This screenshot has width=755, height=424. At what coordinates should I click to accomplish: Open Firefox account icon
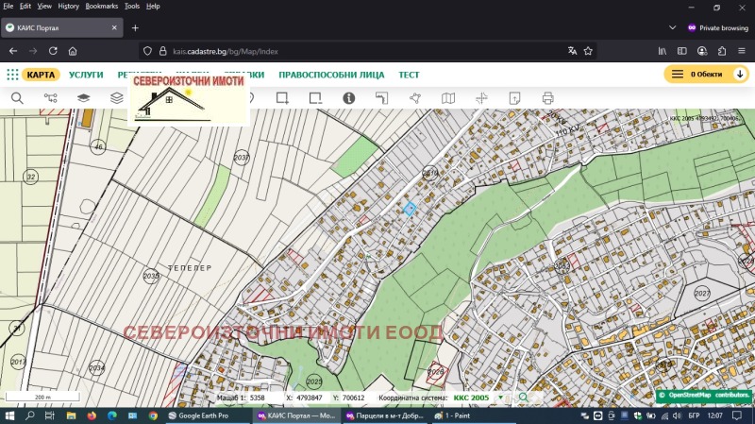(x=702, y=51)
